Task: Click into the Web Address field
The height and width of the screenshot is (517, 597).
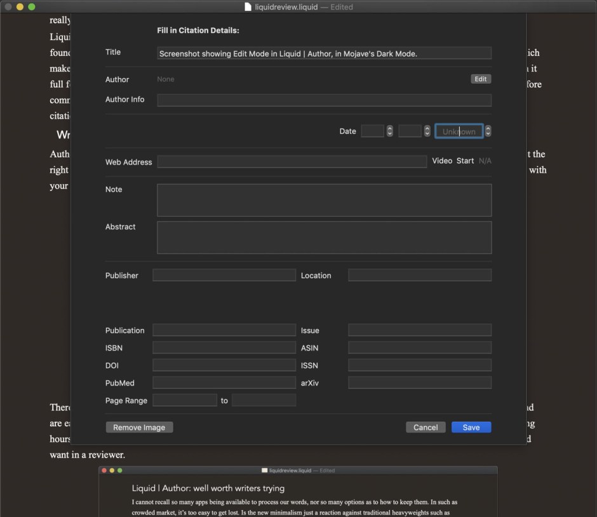Action: click(292, 162)
